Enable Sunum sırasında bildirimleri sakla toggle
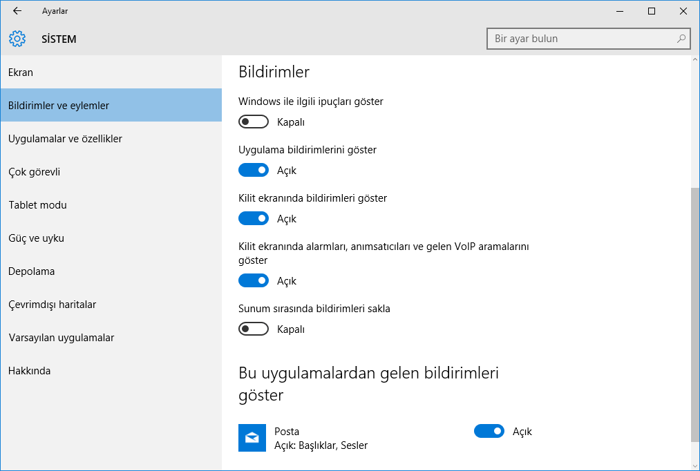 [x=254, y=329]
